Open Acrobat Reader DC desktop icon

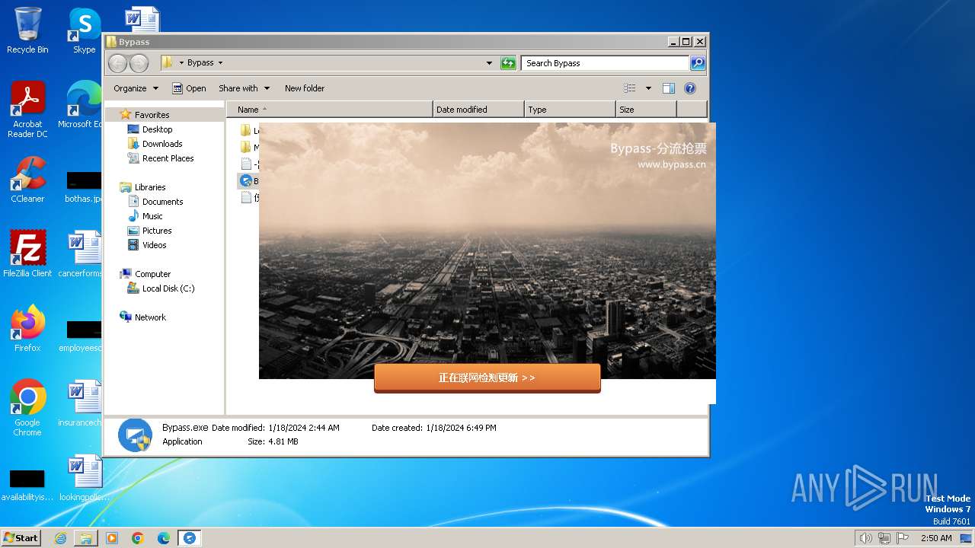(27, 109)
